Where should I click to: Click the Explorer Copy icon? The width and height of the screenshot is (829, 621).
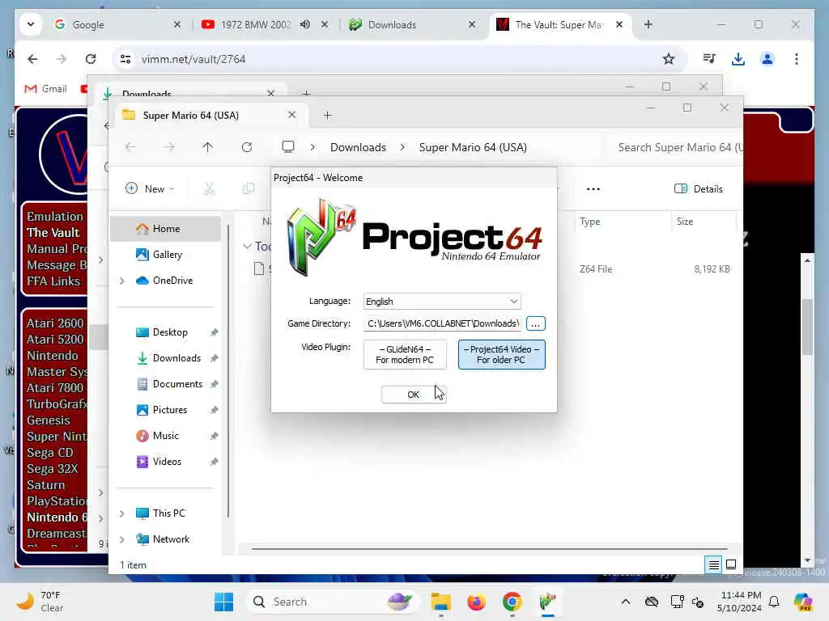click(x=249, y=189)
